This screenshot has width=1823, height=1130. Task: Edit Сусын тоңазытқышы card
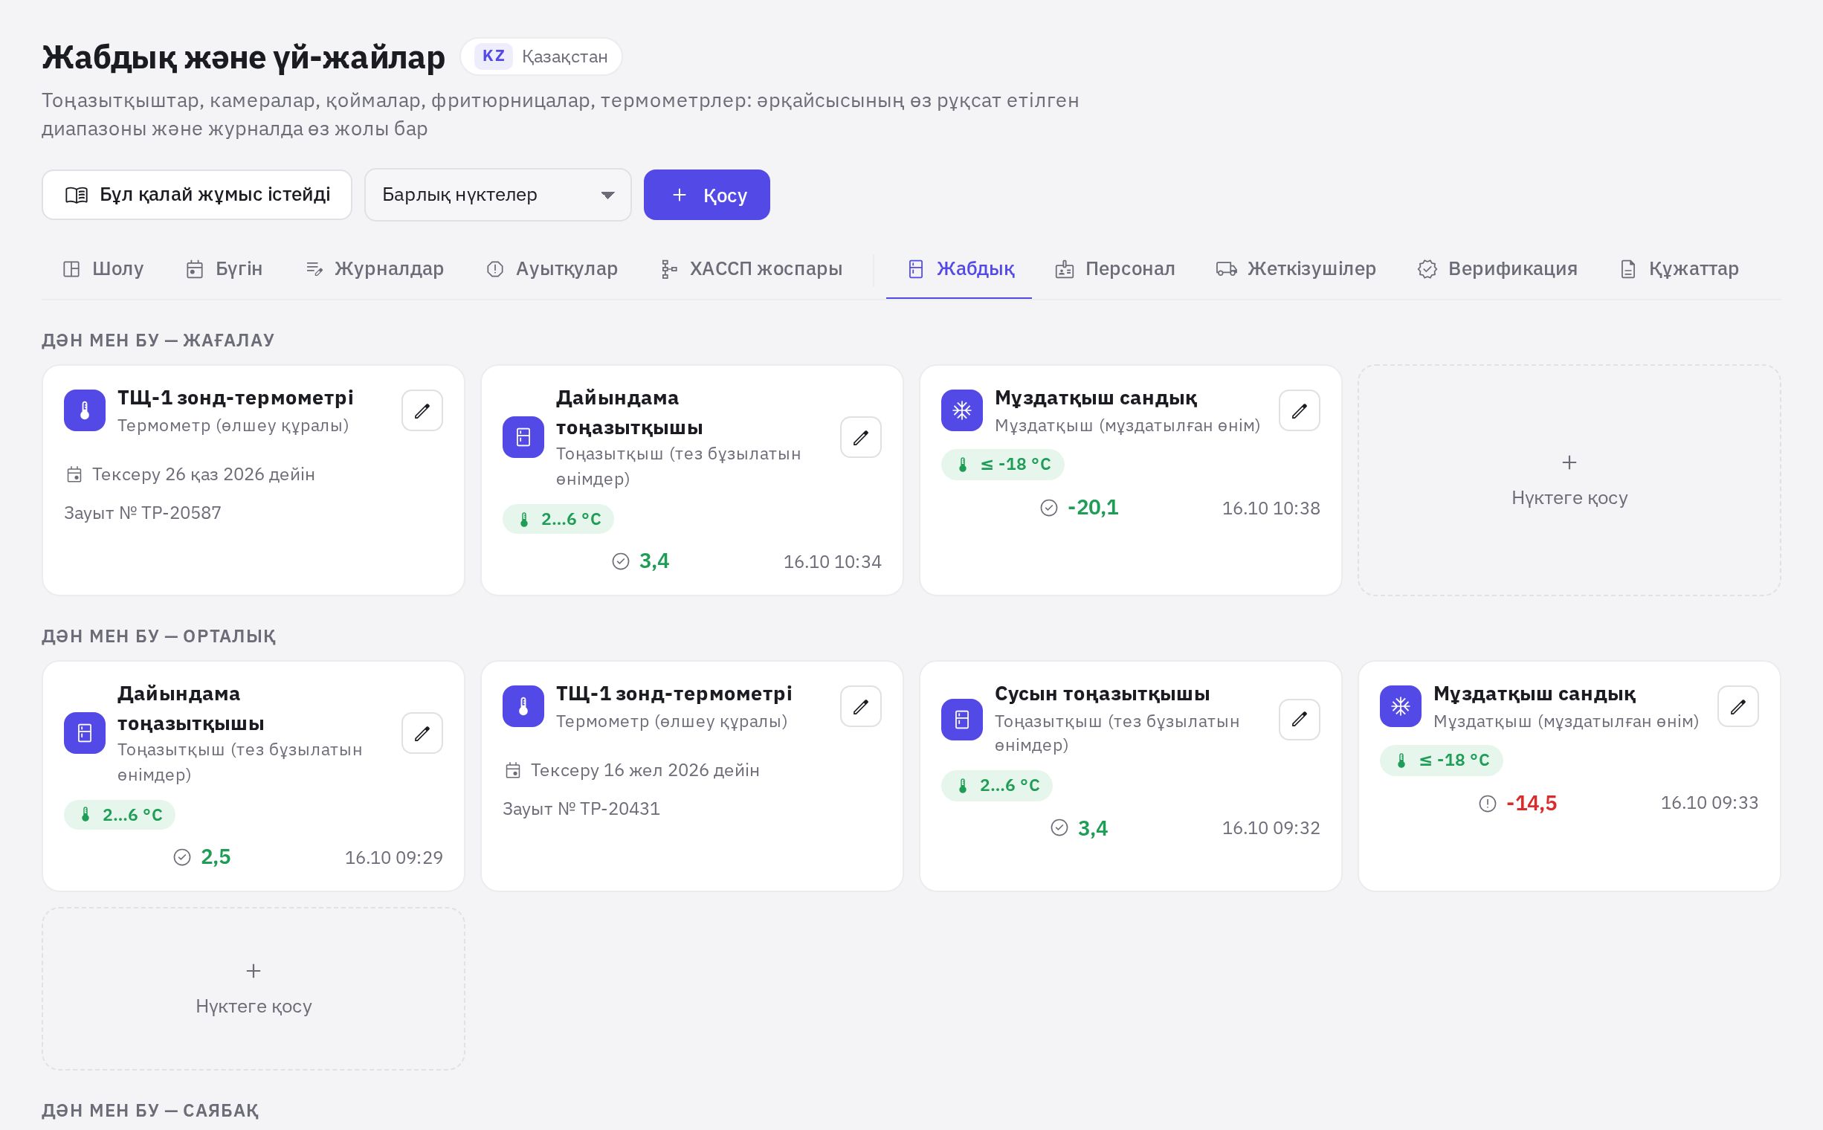point(1299,720)
